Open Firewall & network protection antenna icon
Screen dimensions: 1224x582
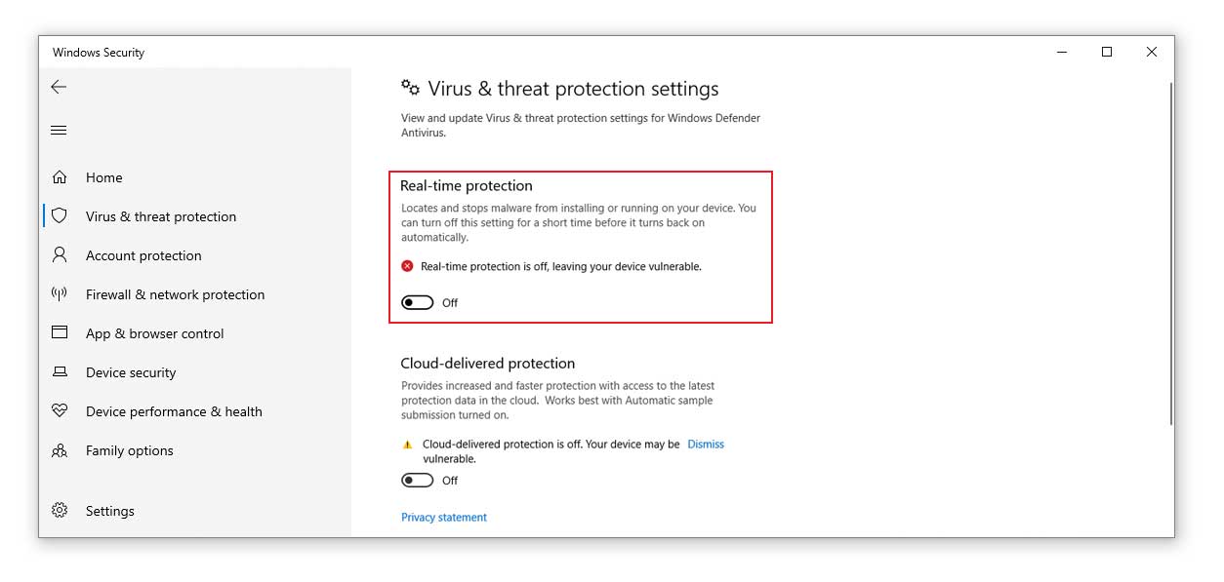point(60,294)
